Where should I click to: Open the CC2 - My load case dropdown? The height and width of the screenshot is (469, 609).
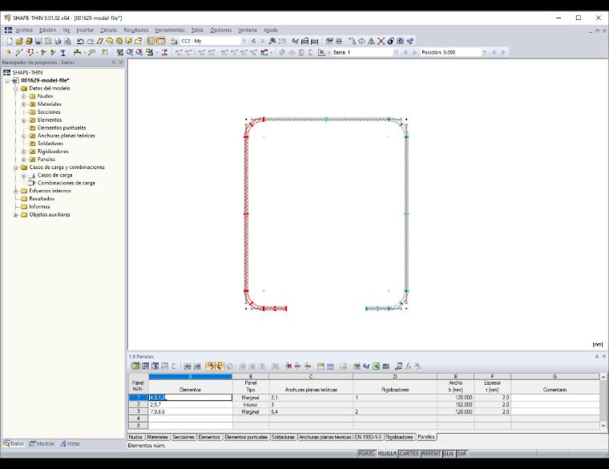244,41
